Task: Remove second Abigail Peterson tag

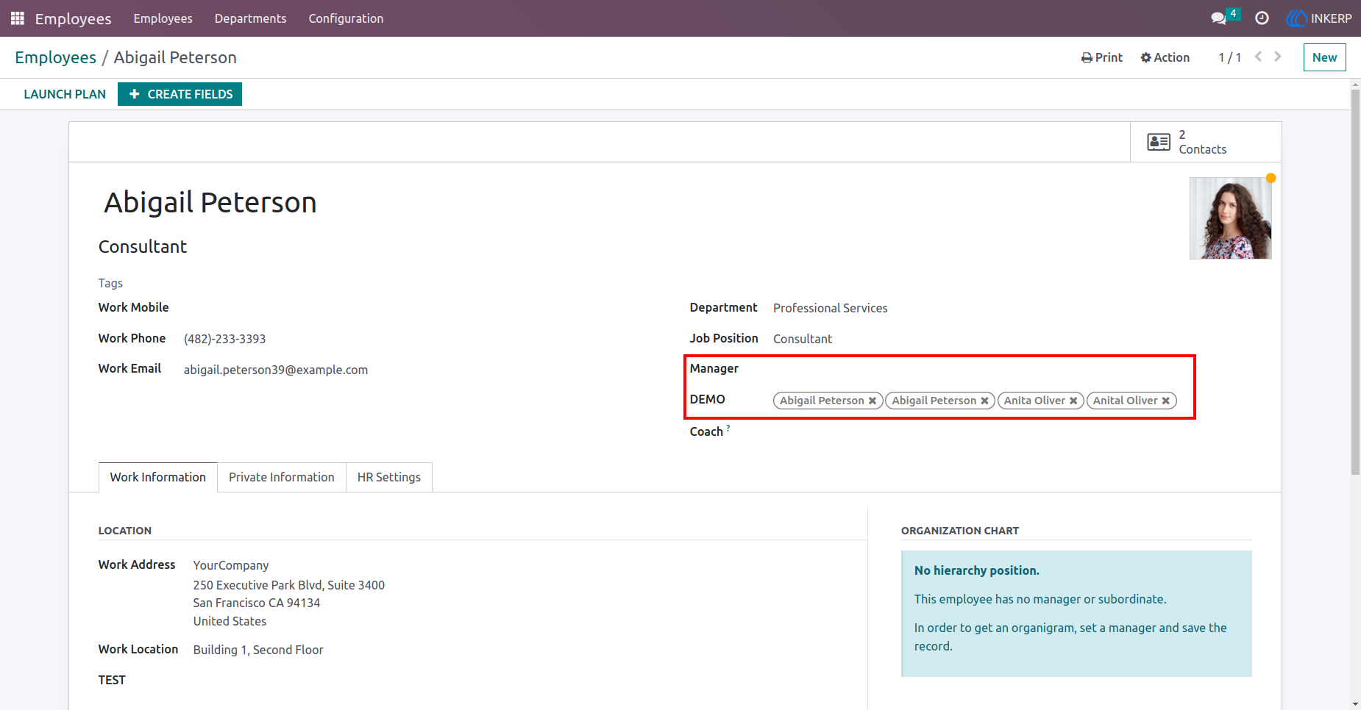Action: click(984, 401)
